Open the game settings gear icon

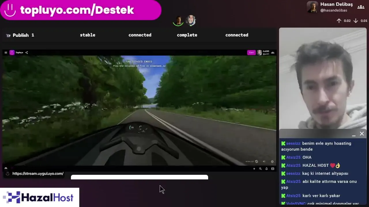click(x=272, y=162)
